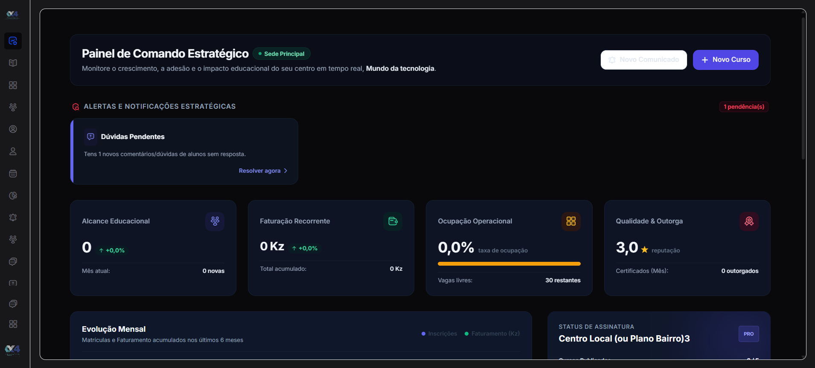Image resolution: width=815 pixels, height=368 pixels.
Task: Open the calendar icon in sidebar
Action: click(13, 174)
